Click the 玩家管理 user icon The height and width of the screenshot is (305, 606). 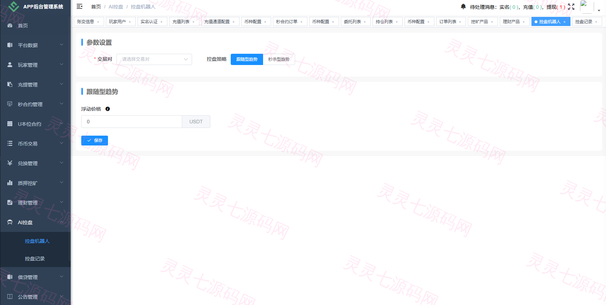(x=10, y=65)
